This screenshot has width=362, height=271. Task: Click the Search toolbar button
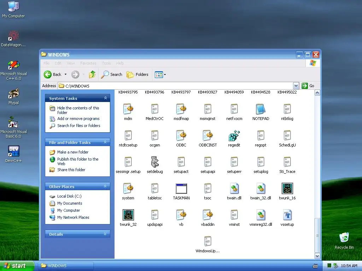click(111, 74)
